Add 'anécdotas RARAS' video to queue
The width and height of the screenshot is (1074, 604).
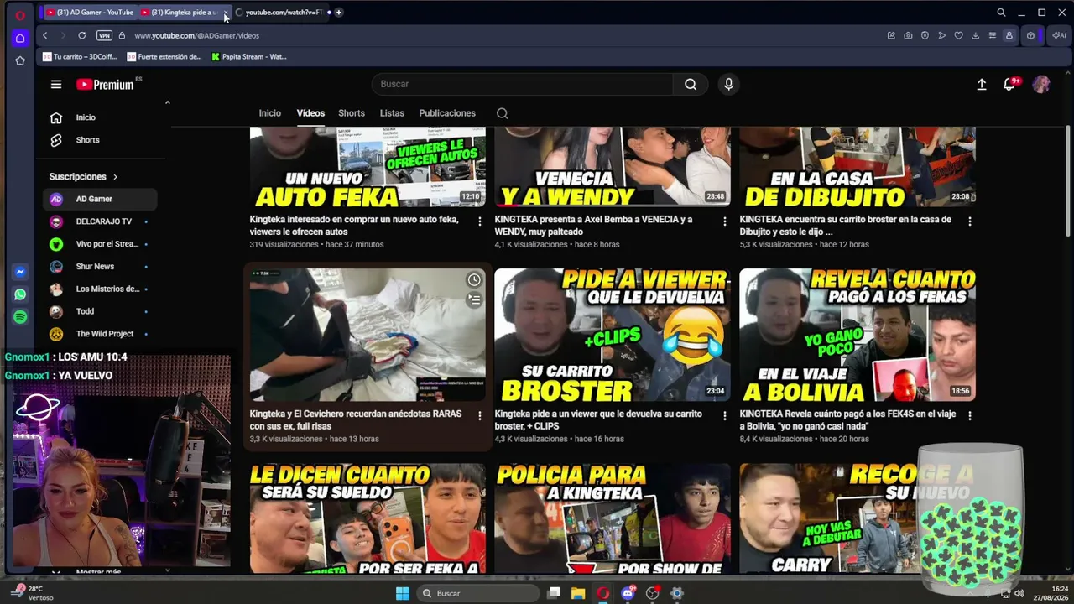click(474, 299)
